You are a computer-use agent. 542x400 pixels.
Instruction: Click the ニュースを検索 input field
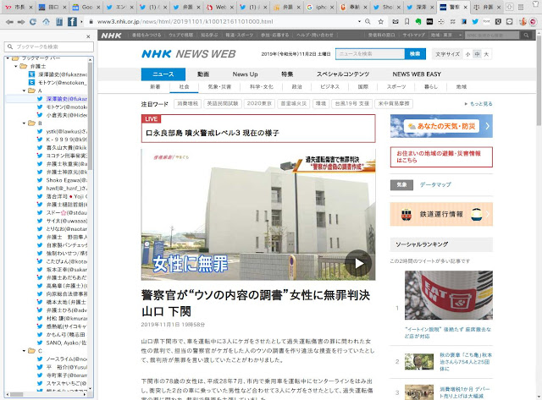[x=370, y=54]
